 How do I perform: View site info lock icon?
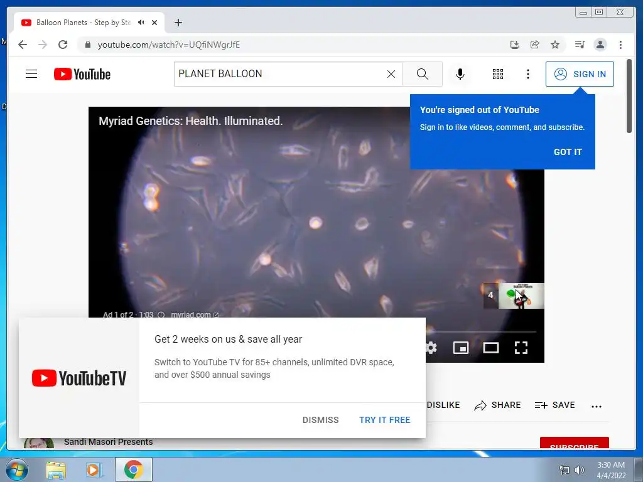(x=87, y=45)
